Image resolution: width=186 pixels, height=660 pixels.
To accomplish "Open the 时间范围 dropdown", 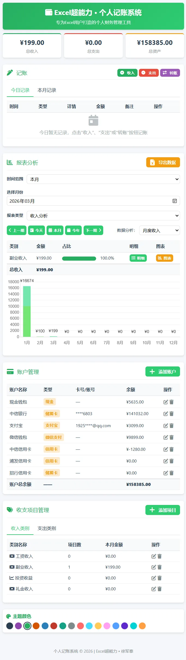I will coord(103,179).
